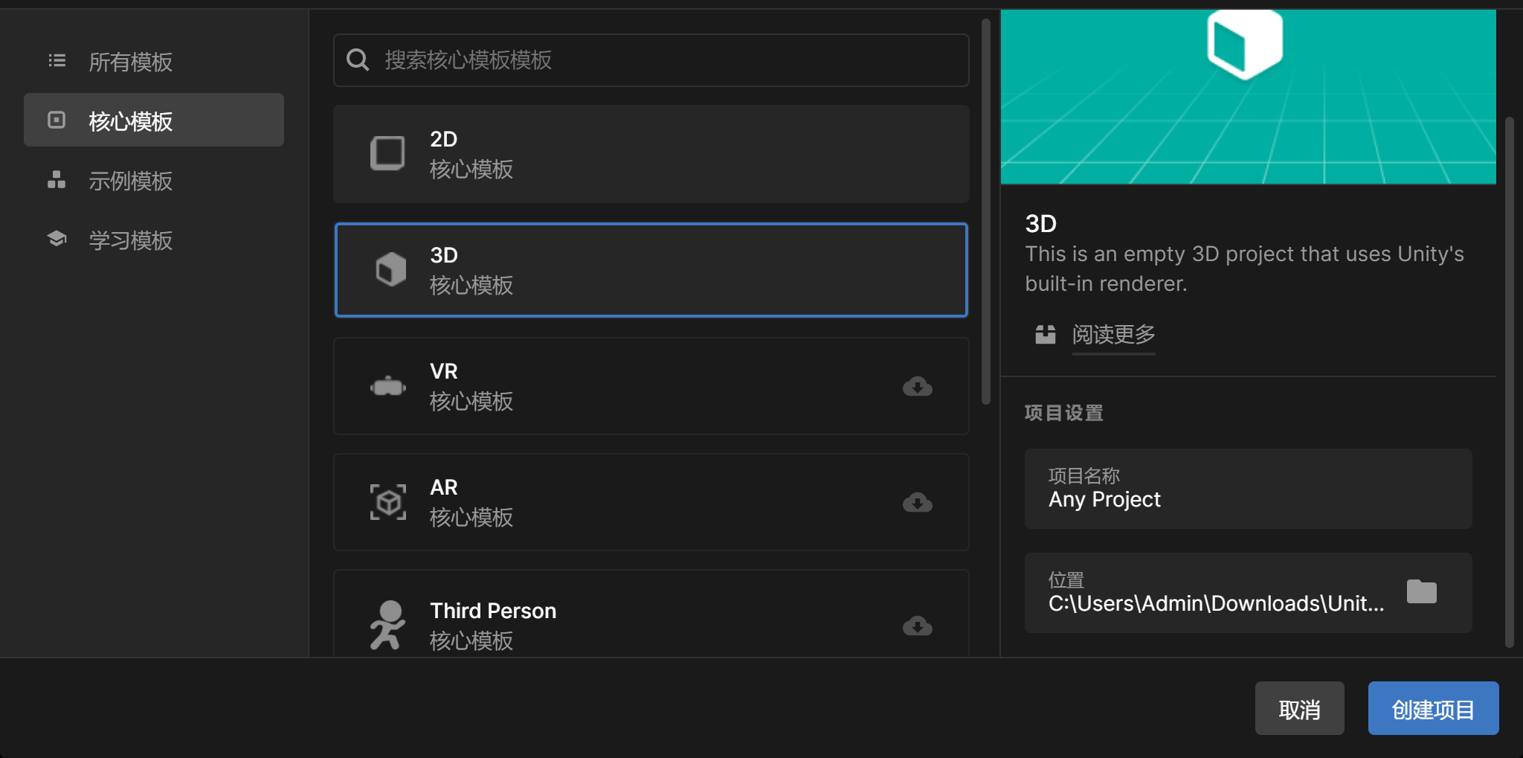1523x758 pixels.
Task: Open the folder picker beside 位置 field
Action: (x=1421, y=591)
